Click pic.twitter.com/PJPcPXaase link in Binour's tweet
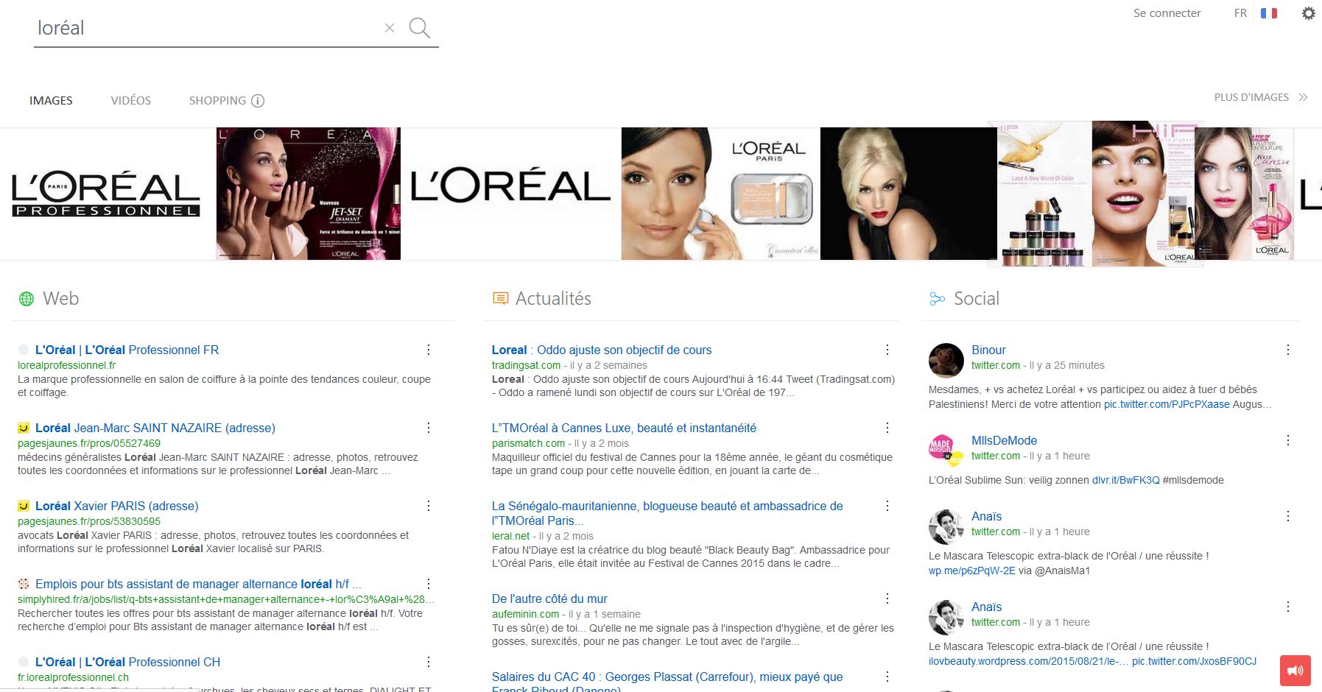The width and height of the screenshot is (1322, 692). coord(1167,404)
